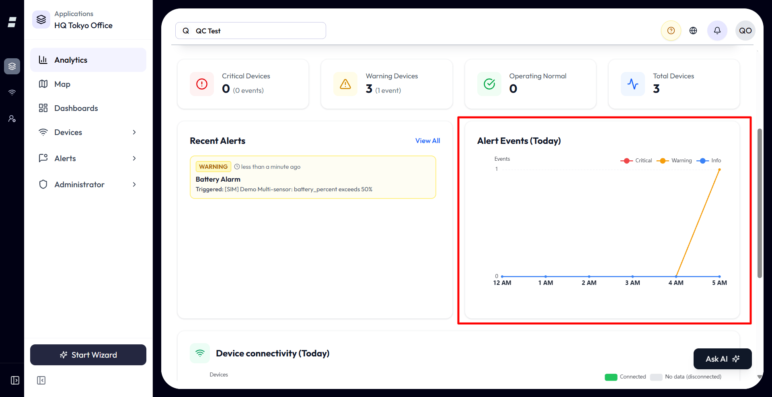Click the page vertical scrollbar thumb

pyautogui.click(x=760, y=203)
